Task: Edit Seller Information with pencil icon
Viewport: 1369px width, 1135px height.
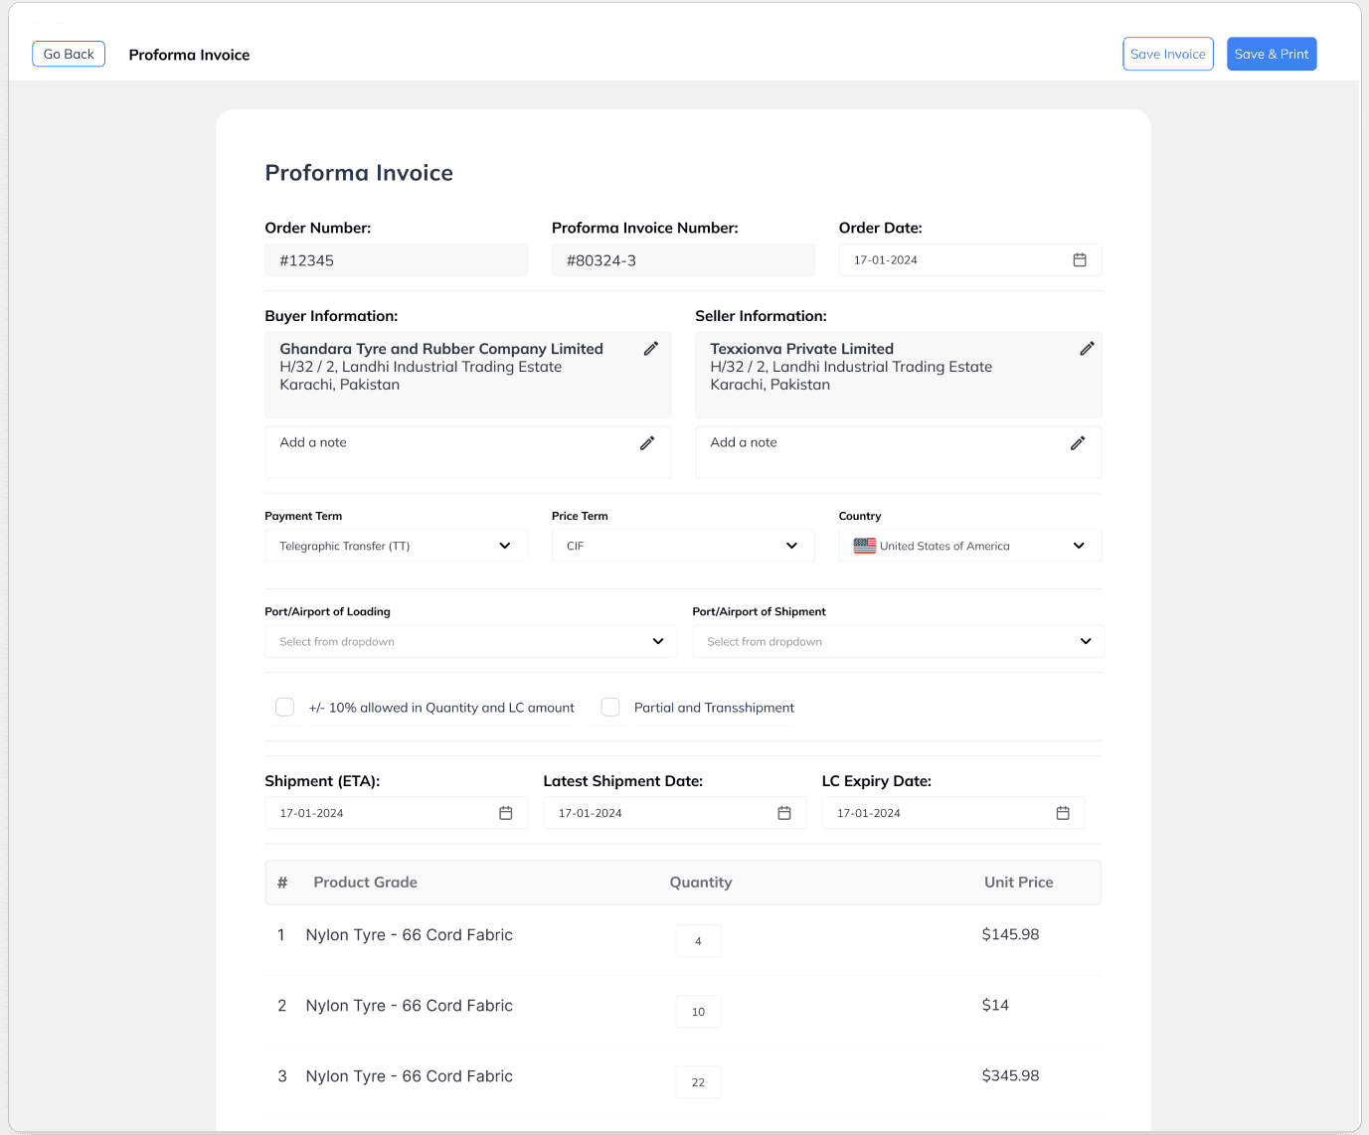Action: click(x=1087, y=349)
